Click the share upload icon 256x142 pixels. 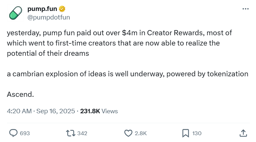click(x=243, y=133)
